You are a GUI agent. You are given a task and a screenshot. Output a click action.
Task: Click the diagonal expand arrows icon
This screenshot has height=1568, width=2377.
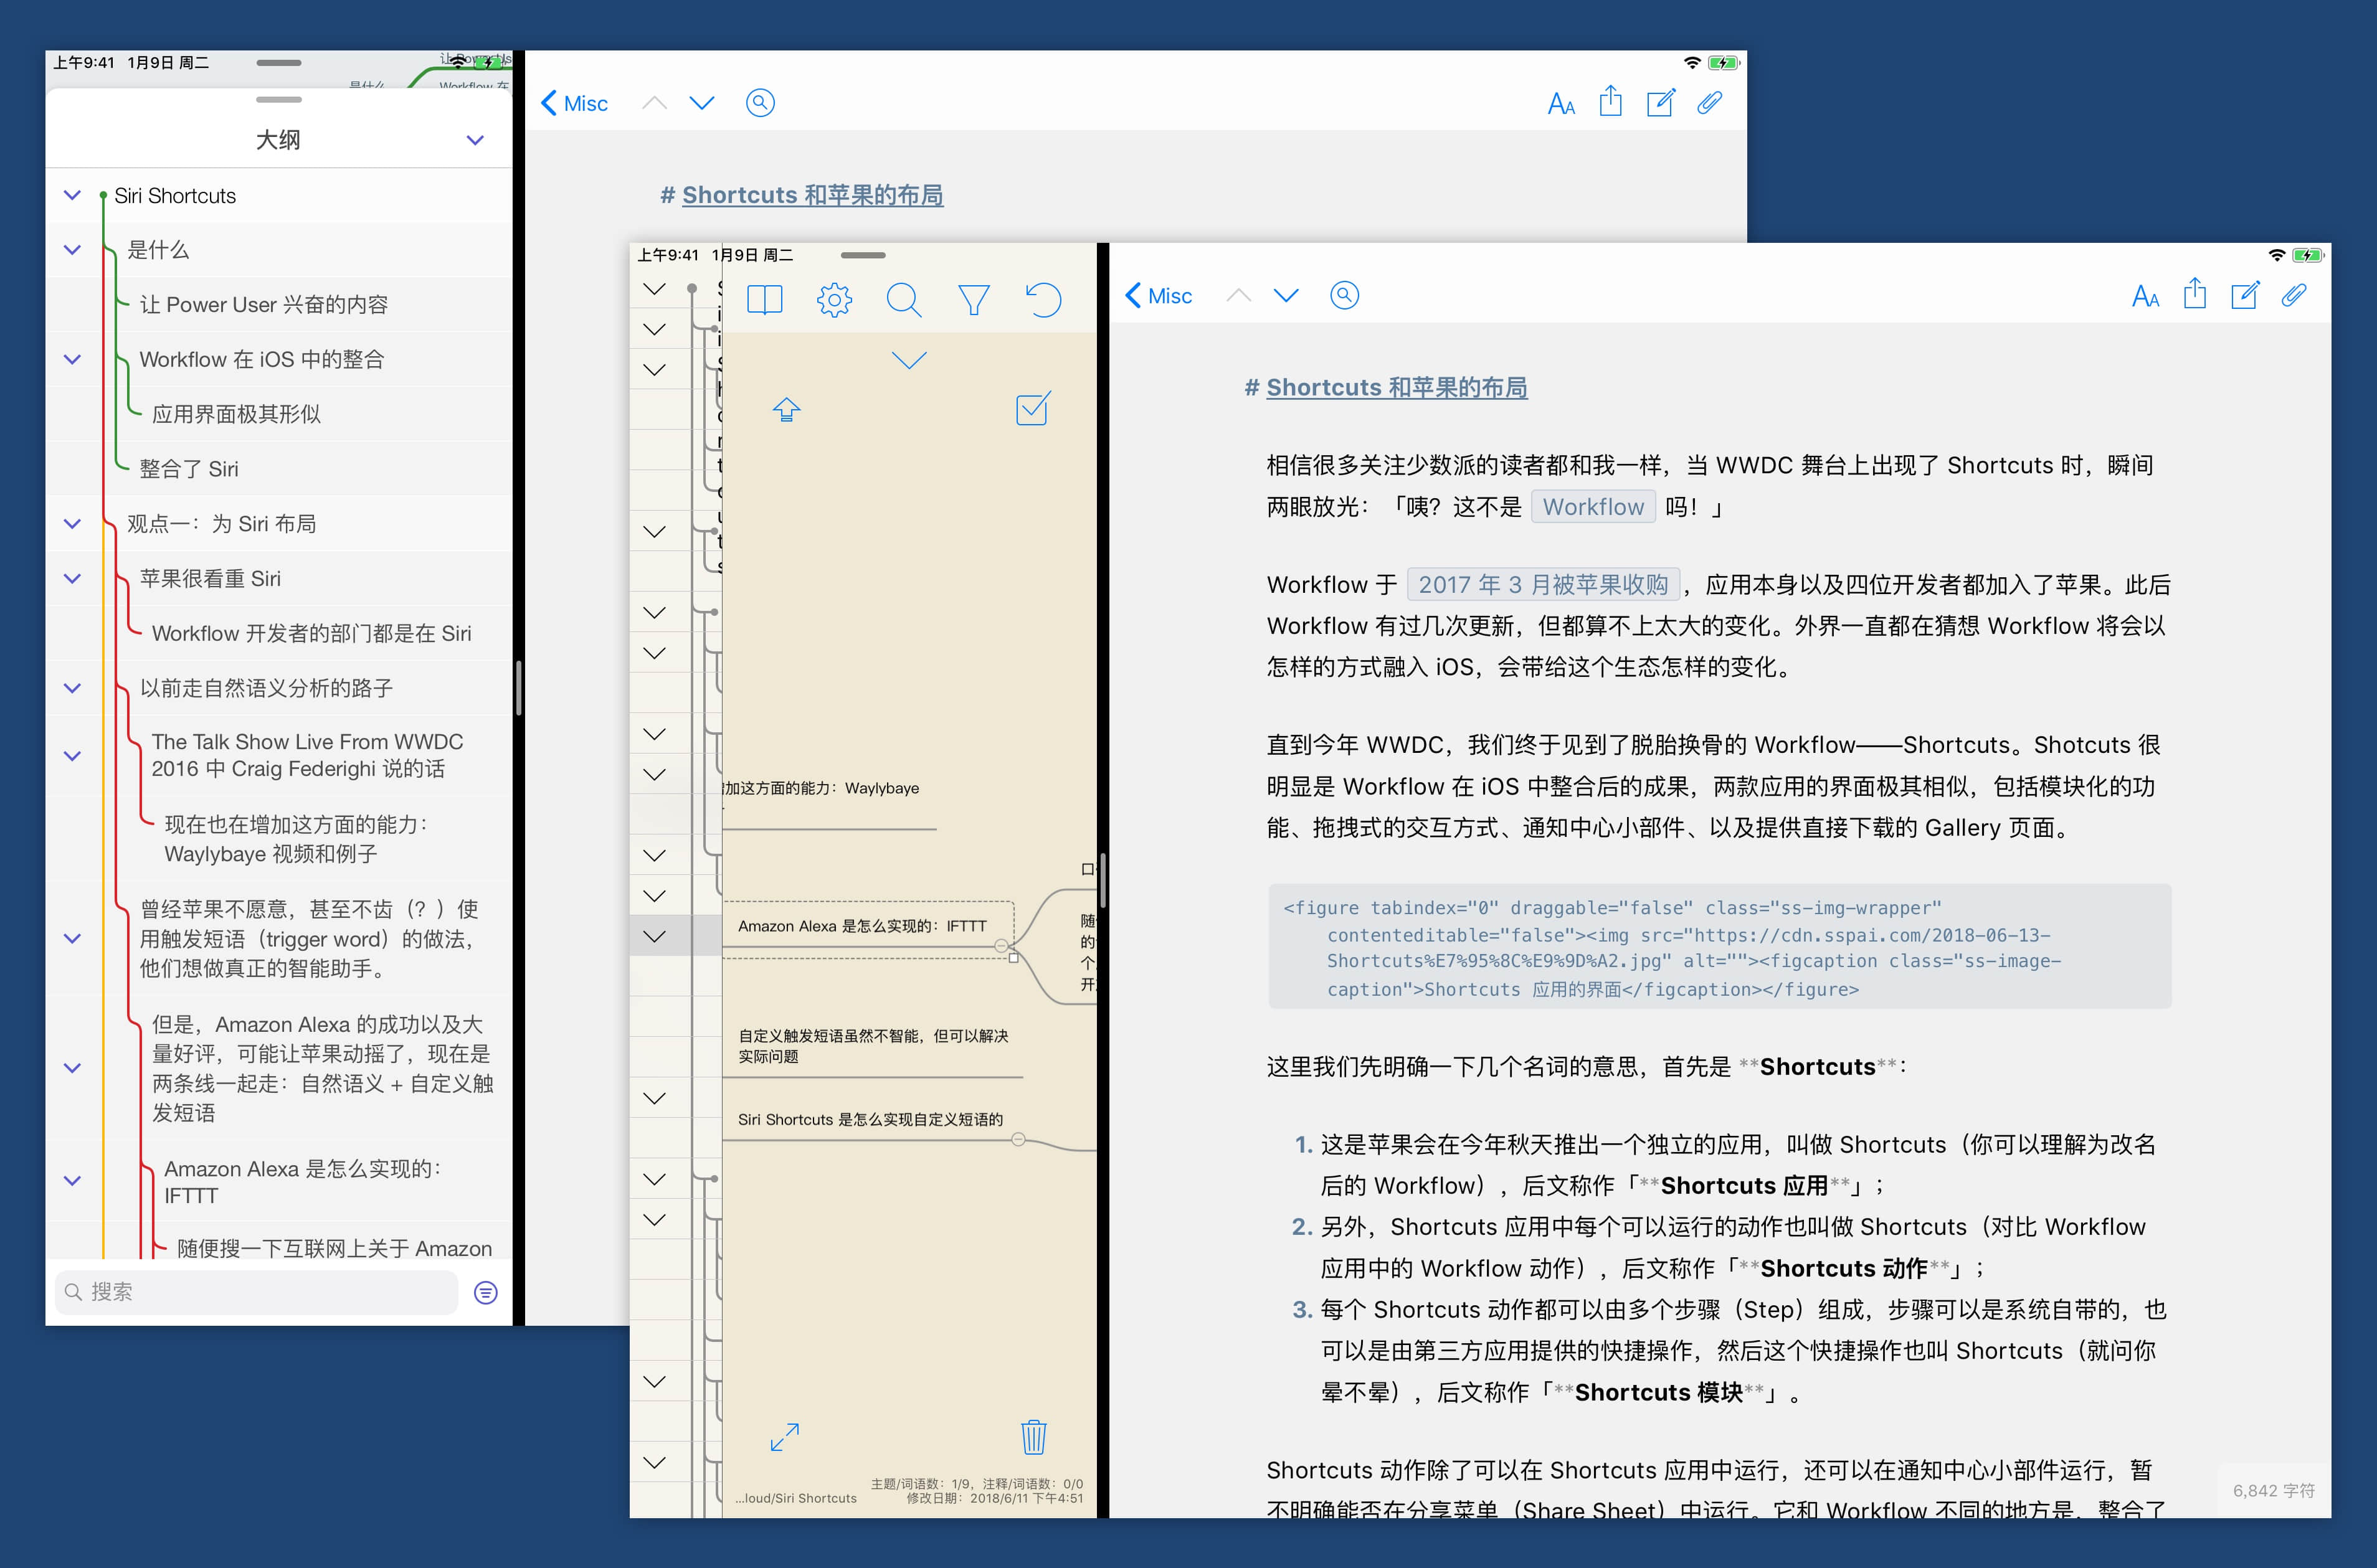785,1437
